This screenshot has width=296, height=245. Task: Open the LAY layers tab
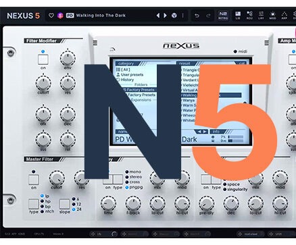[x=261, y=16]
